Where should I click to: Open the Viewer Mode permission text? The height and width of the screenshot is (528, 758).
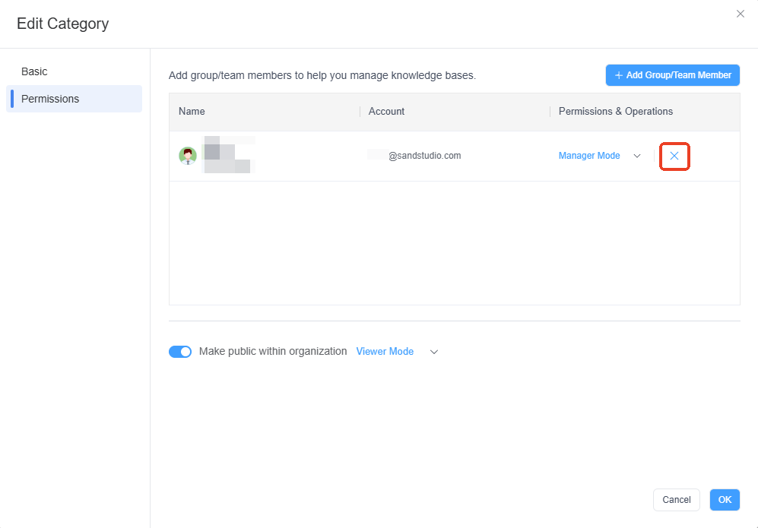(x=385, y=352)
